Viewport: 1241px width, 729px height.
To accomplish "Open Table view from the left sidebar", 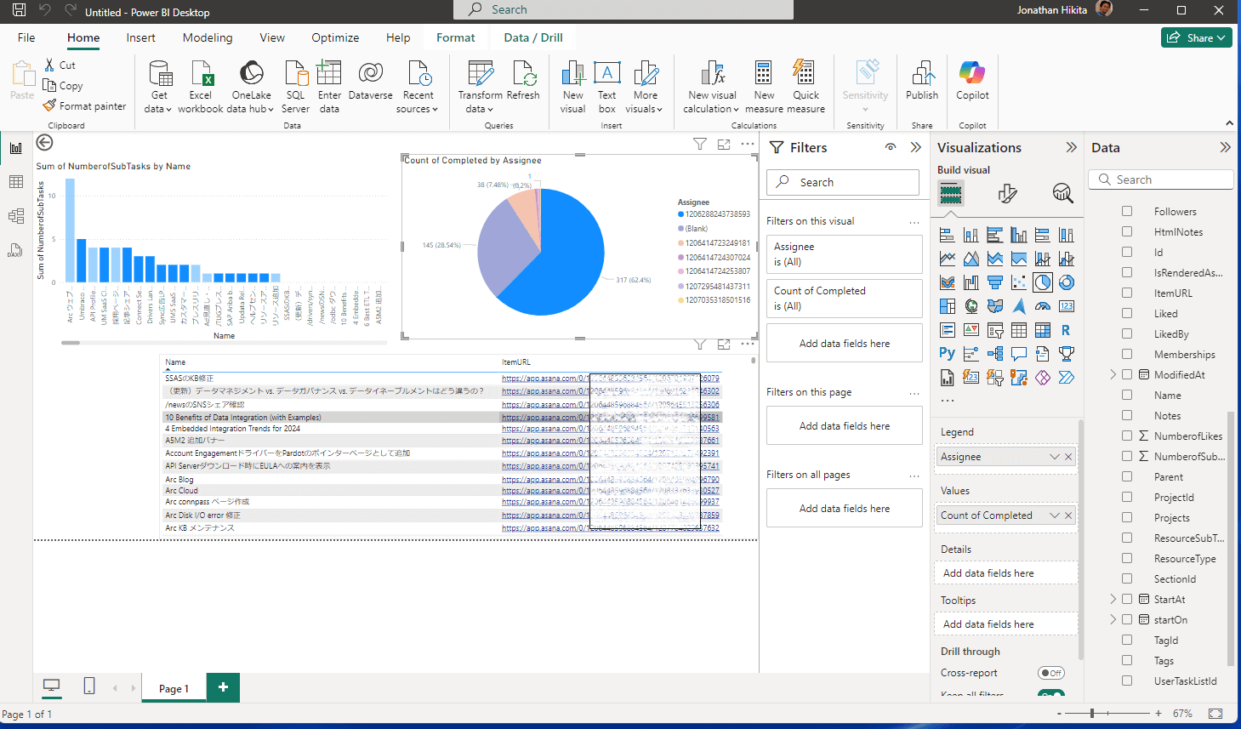I will (x=15, y=181).
